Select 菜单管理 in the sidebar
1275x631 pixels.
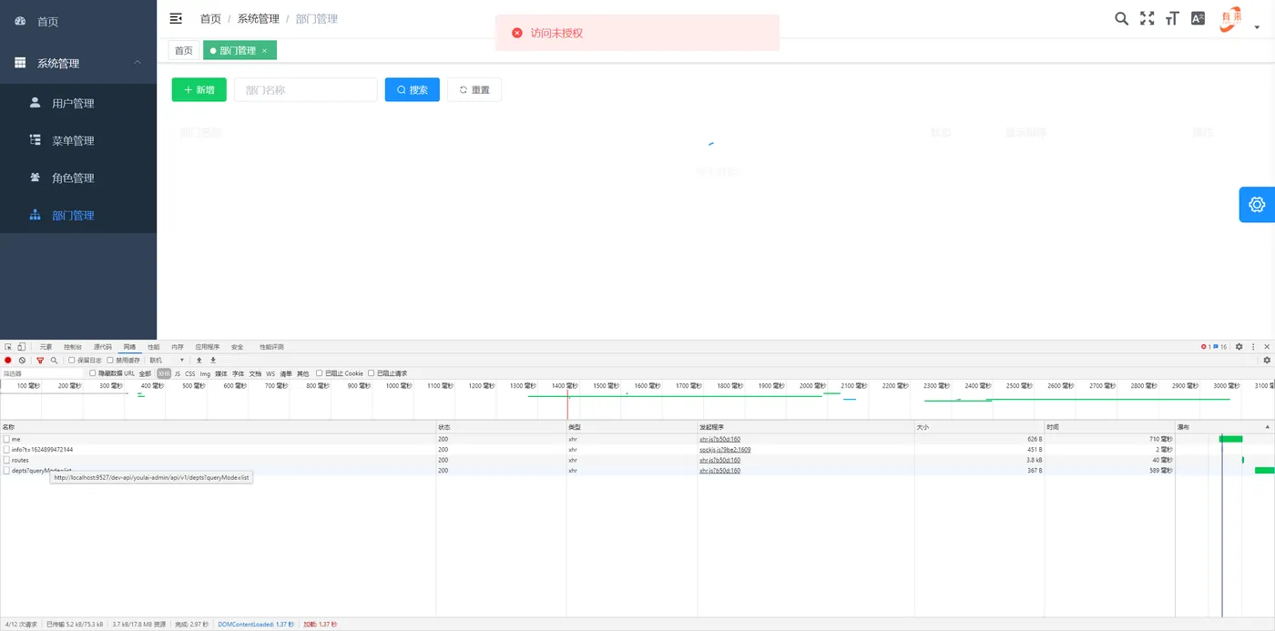pos(78,140)
